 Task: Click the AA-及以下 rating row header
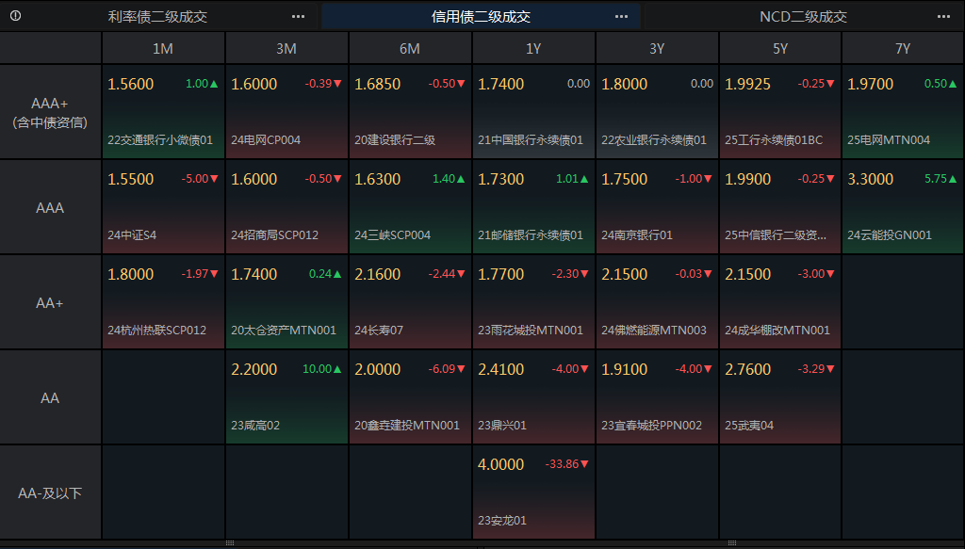(51, 492)
